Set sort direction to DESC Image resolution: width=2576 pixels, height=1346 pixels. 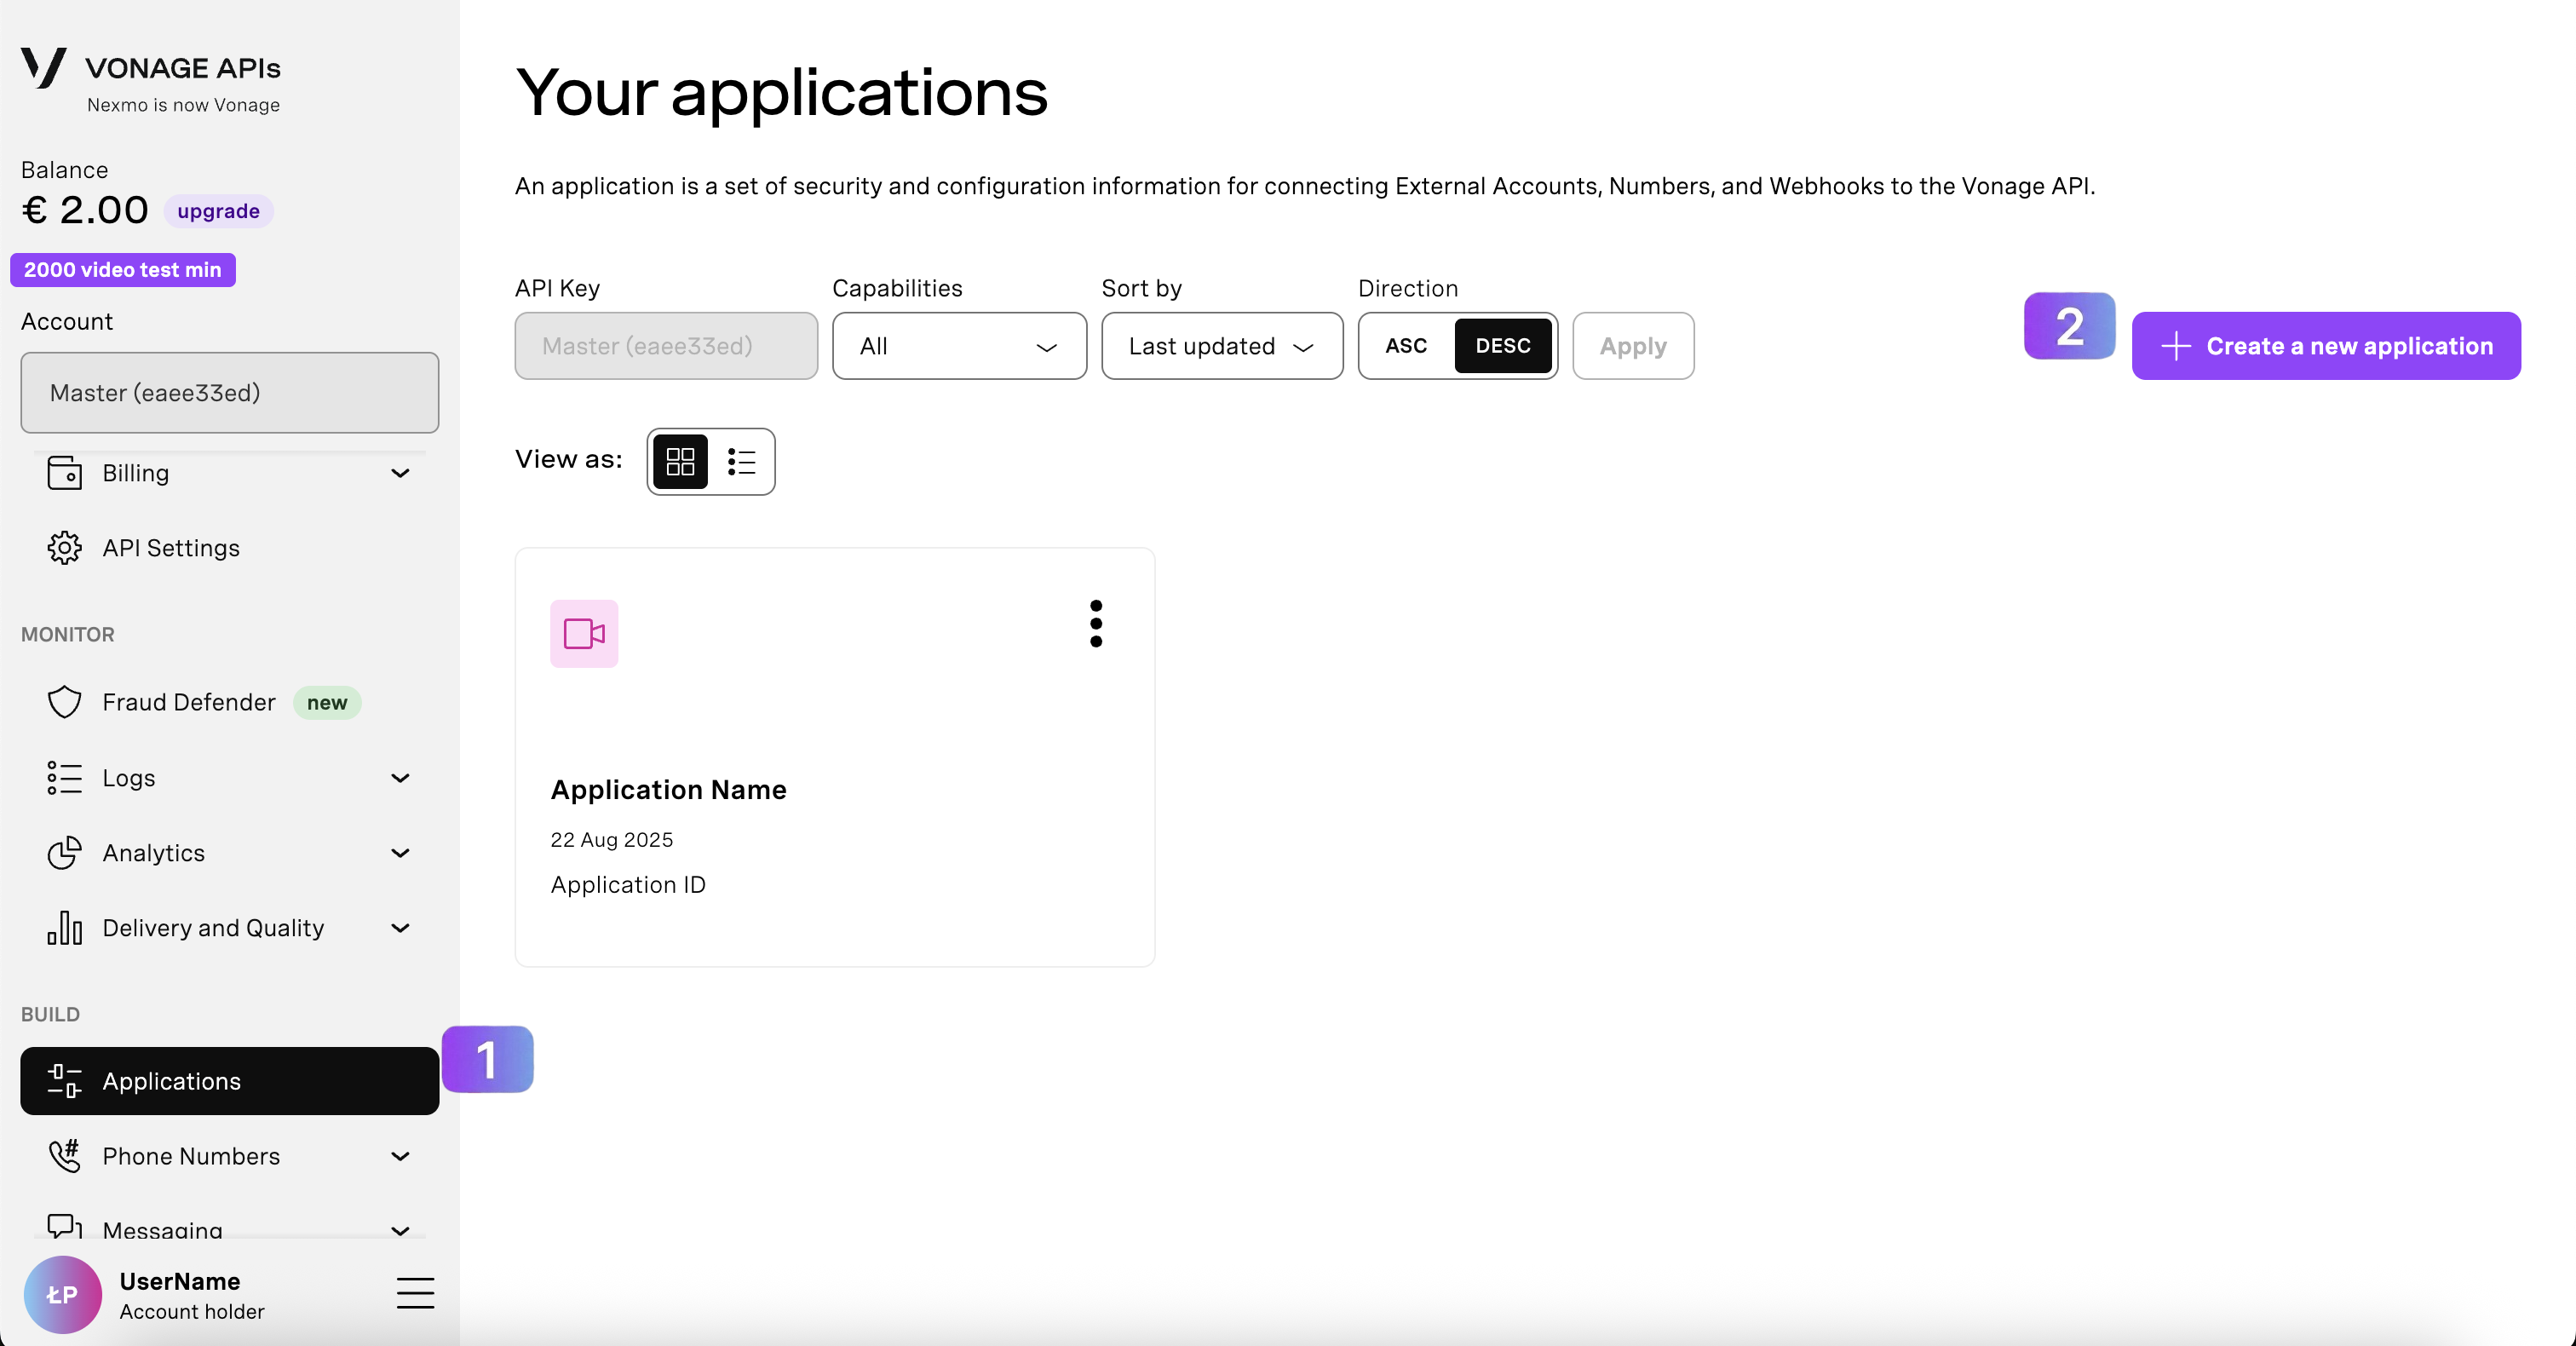(x=1502, y=346)
